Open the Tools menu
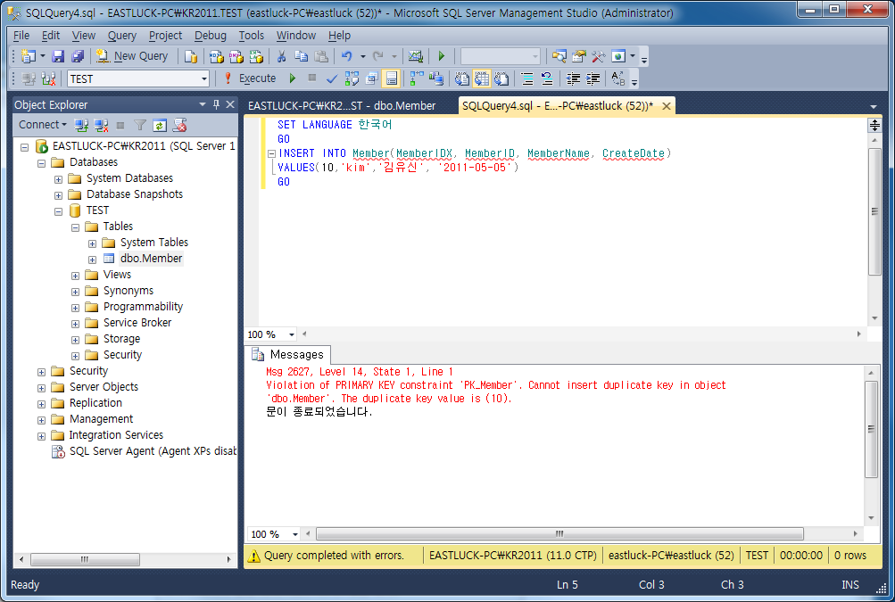This screenshot has width=895, height=602. 251,36
